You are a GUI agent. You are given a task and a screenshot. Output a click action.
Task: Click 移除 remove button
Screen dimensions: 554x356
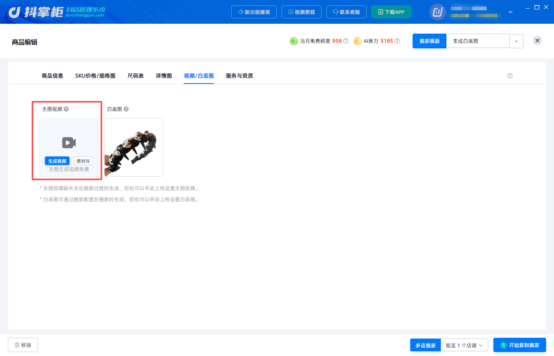point(23,345)
